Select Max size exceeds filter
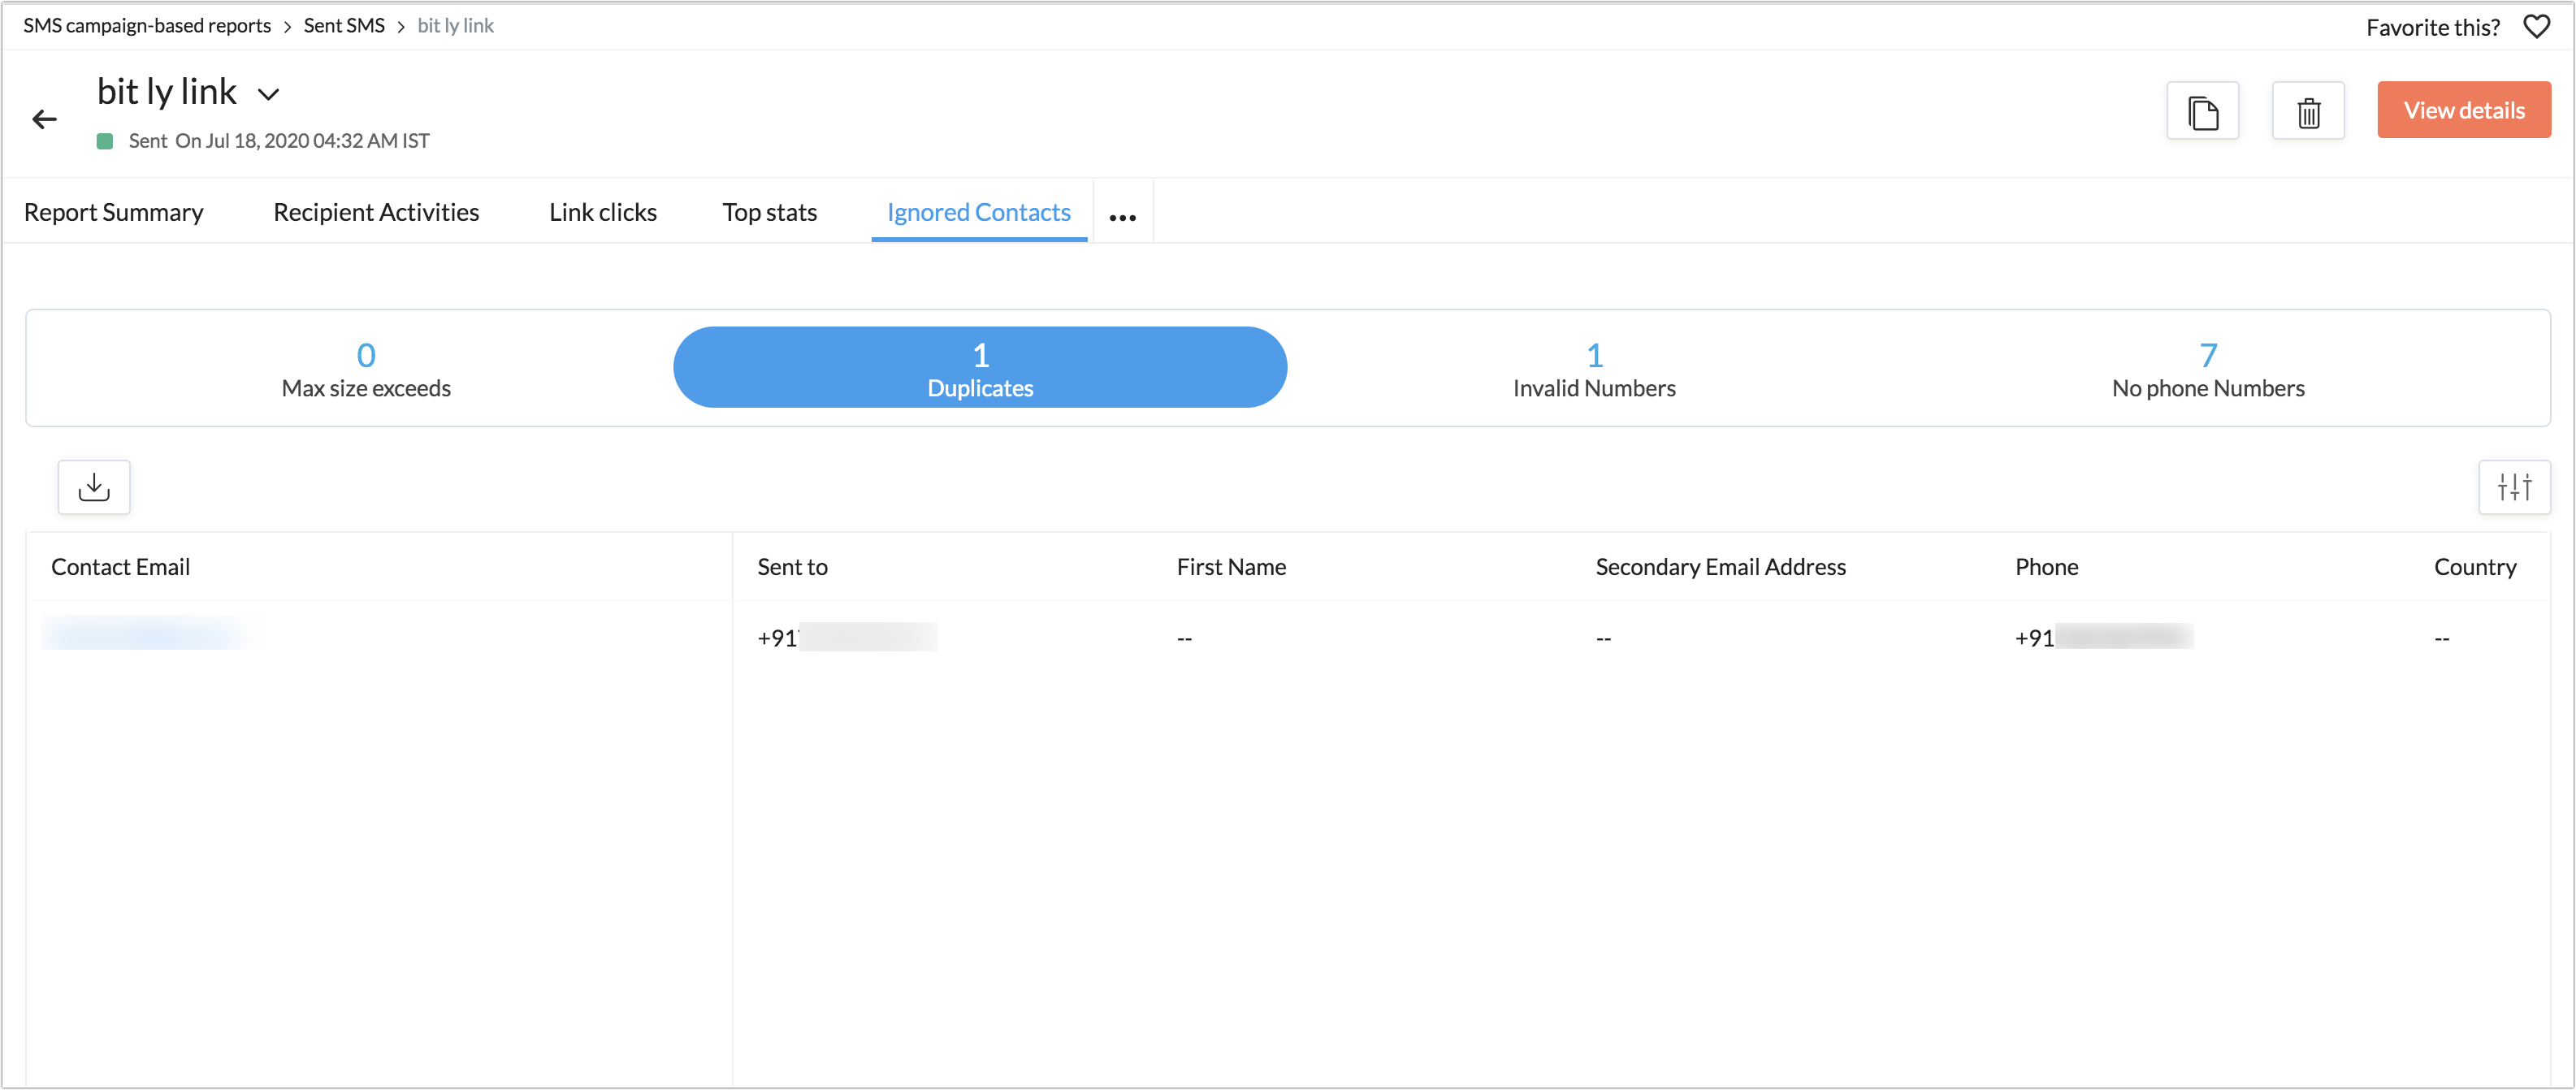 tap(366, 369)
